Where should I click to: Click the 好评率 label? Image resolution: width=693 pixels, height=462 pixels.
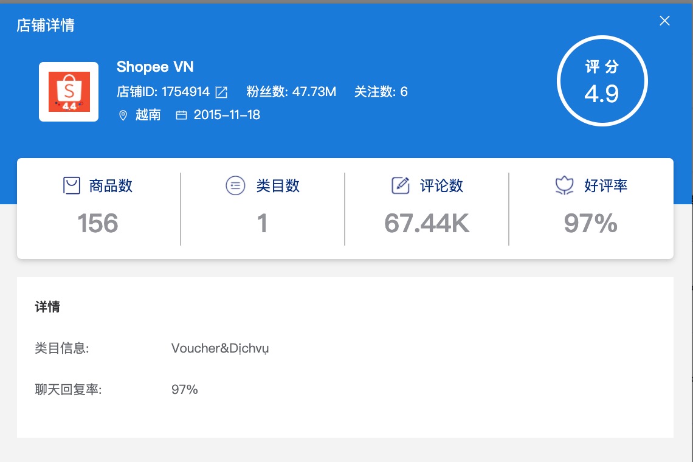pos(606,185)
